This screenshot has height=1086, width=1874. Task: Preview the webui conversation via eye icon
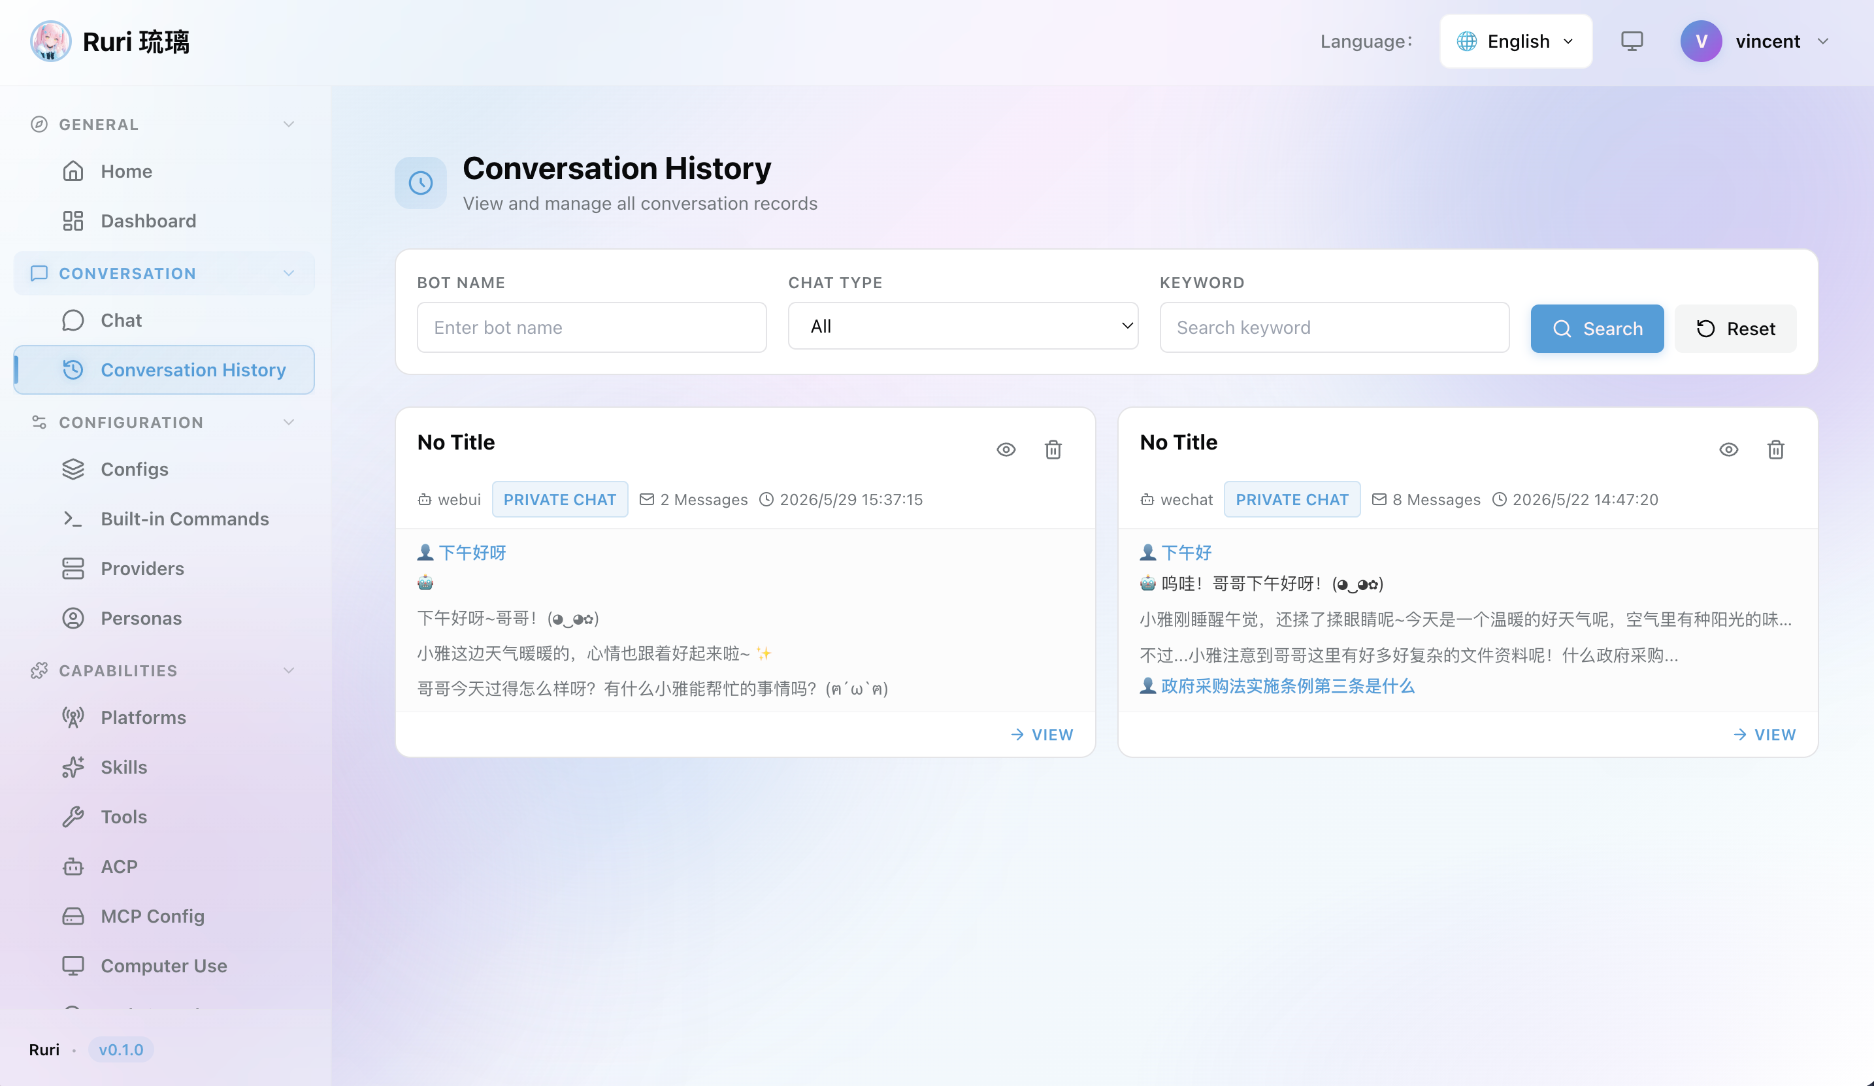1006,450
